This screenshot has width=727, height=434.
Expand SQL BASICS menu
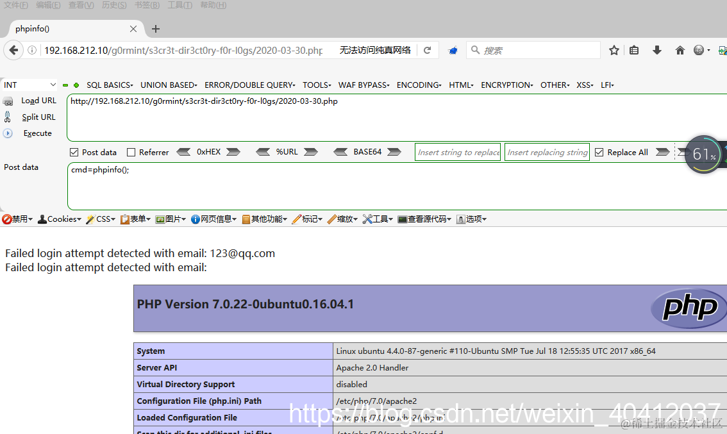tap(110, 85)
